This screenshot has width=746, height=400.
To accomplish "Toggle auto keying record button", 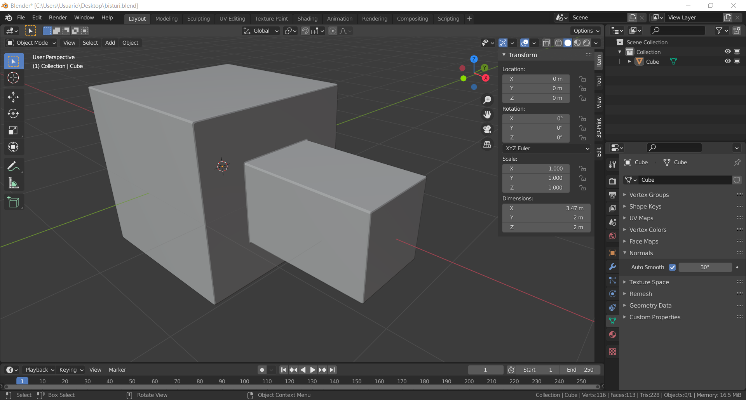I will coord(262,370).
